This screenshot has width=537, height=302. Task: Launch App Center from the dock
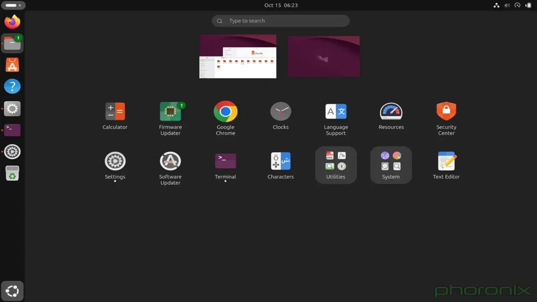tap(12, 65)
